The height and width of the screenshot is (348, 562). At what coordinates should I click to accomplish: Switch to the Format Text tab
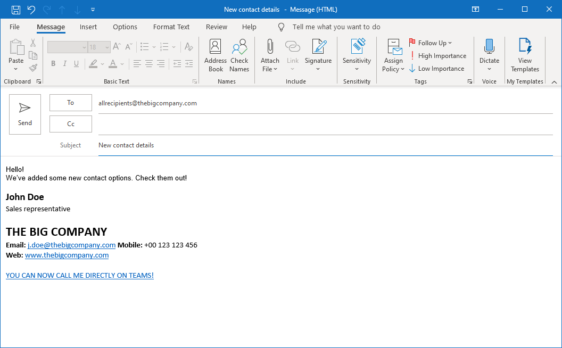coord(171,27)
